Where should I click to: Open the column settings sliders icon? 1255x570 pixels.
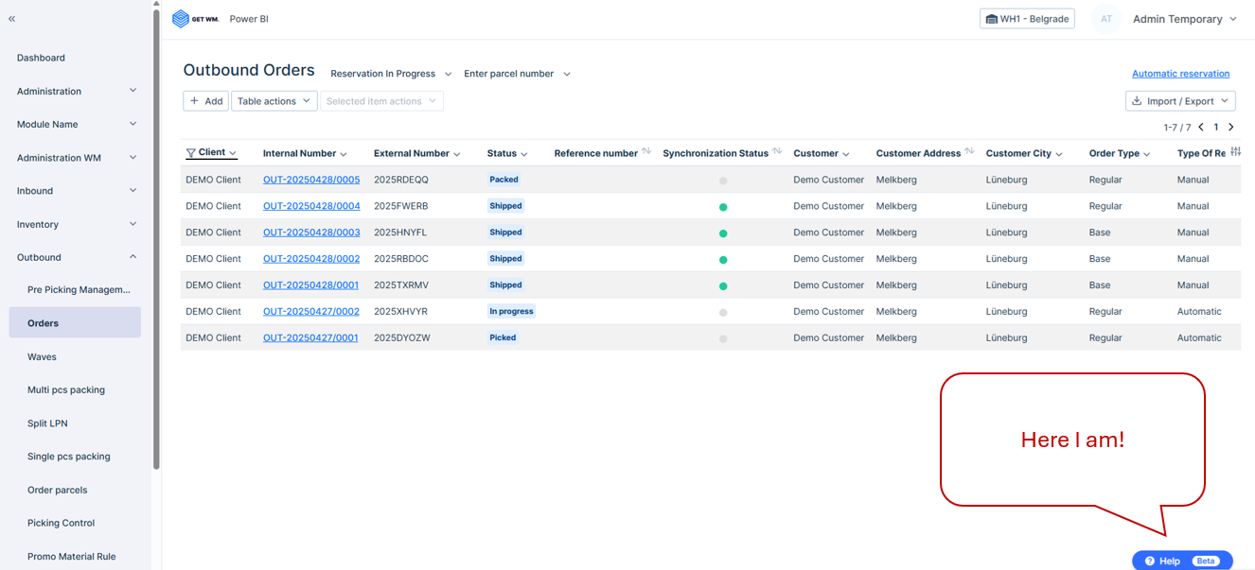click(1235, 151)
